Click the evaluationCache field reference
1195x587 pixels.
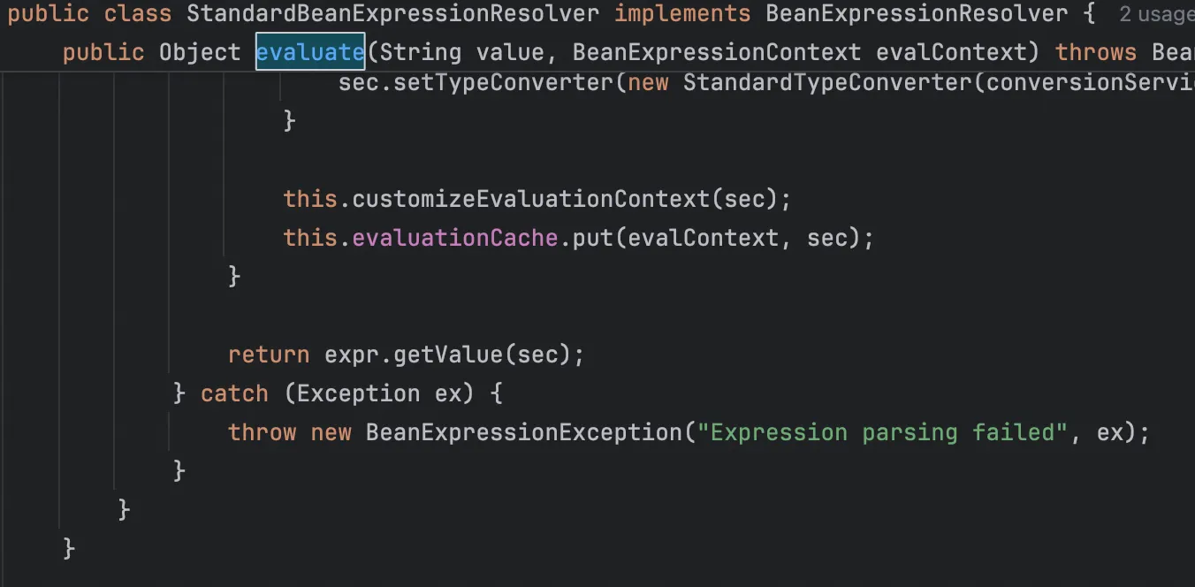coord(455,238)
